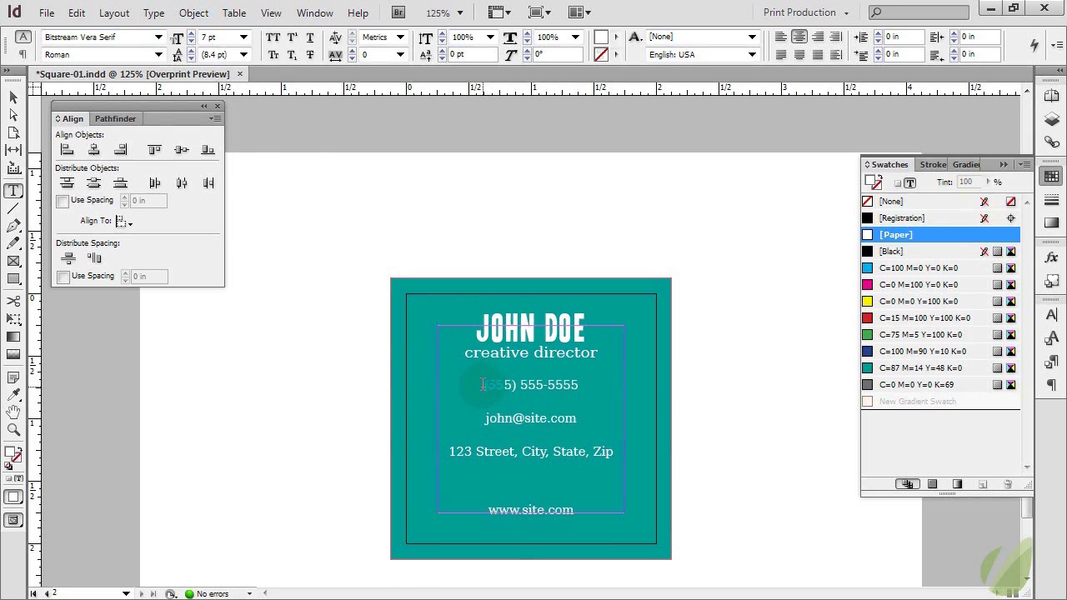Image resolution: width=1067 pixels, height=600 pixels.
Task: Open the Object menu
Action: pyautogui.click(x=193, y=13)
